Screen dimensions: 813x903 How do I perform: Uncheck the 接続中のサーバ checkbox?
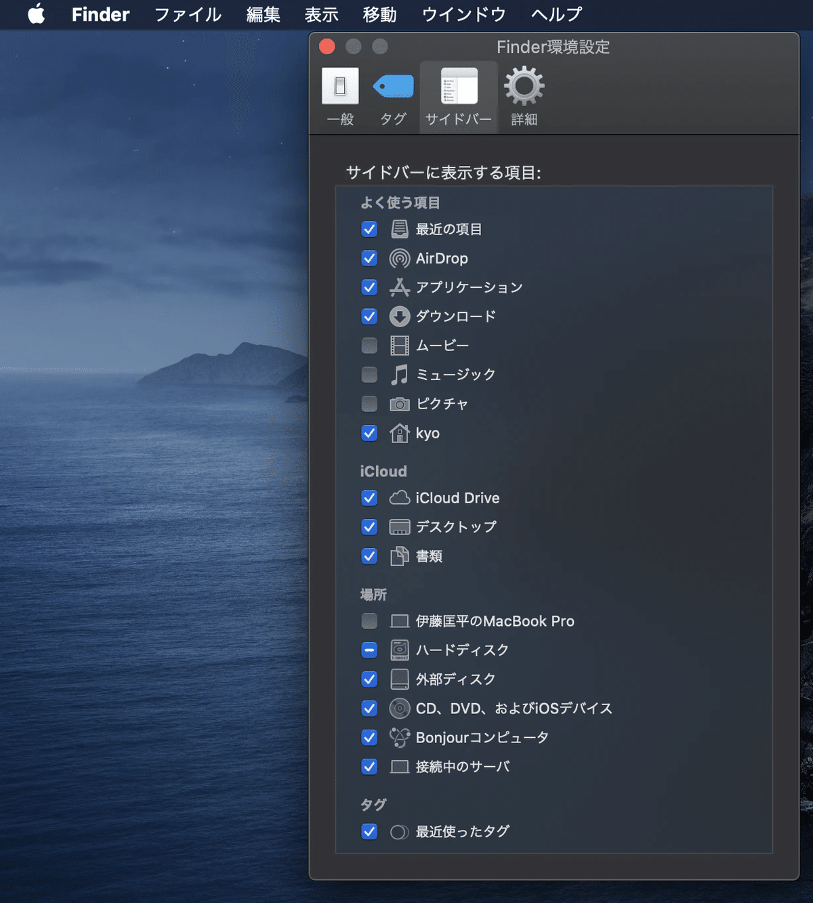tap(369, 766)
